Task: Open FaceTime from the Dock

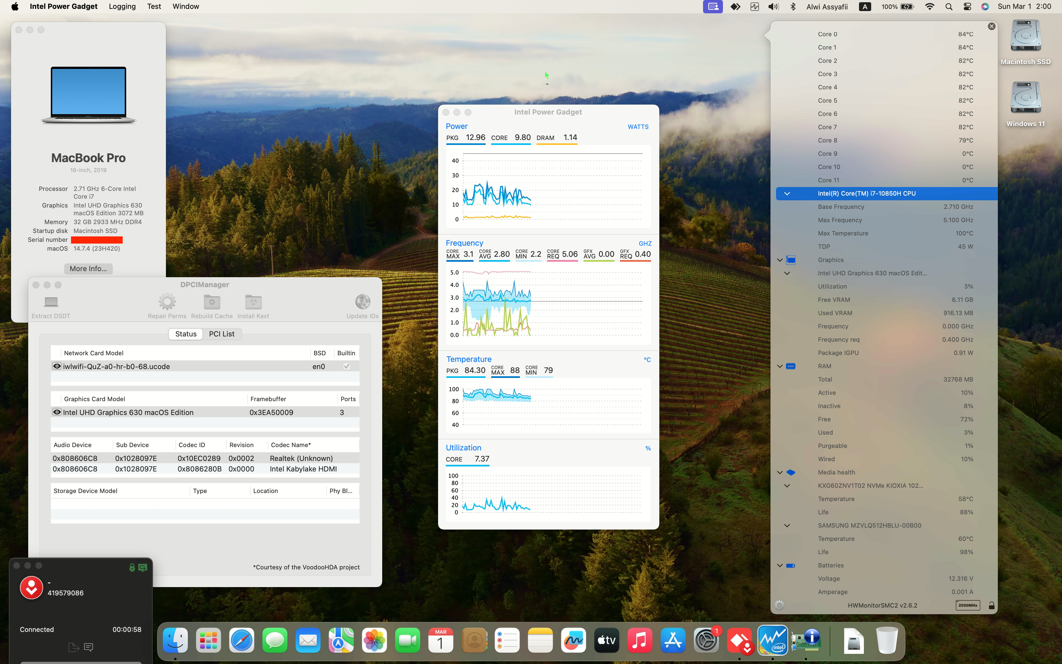Action: tap(407, 640)
